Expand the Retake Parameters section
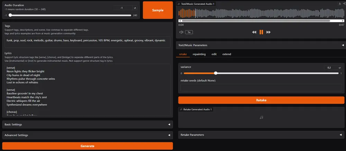 (261, 135)
